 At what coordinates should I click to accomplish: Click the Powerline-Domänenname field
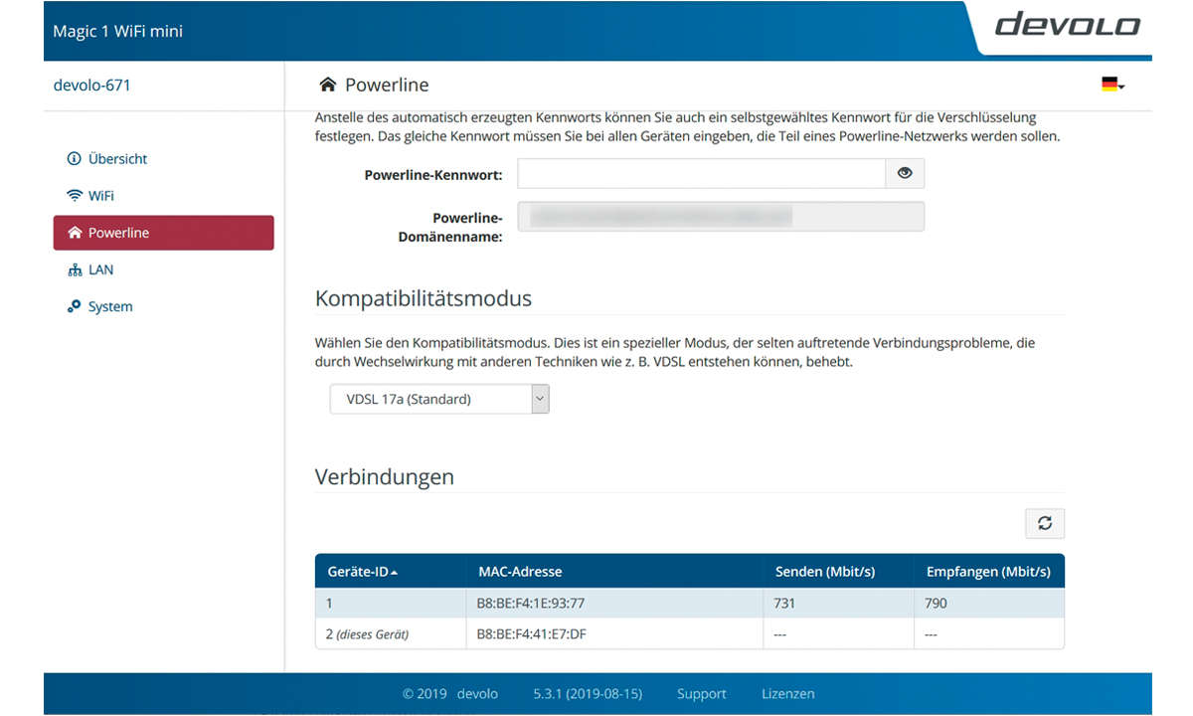coord(721,217)
